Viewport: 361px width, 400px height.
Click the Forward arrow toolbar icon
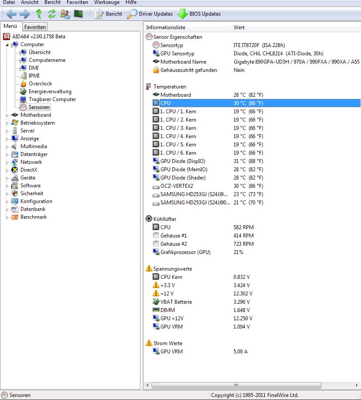(x=25, y=14)
